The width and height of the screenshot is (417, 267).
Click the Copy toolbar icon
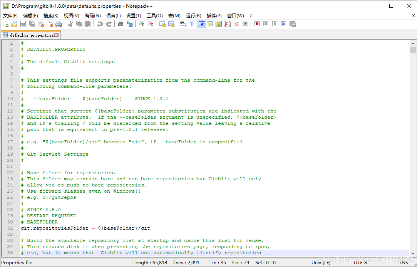point(79,24)
